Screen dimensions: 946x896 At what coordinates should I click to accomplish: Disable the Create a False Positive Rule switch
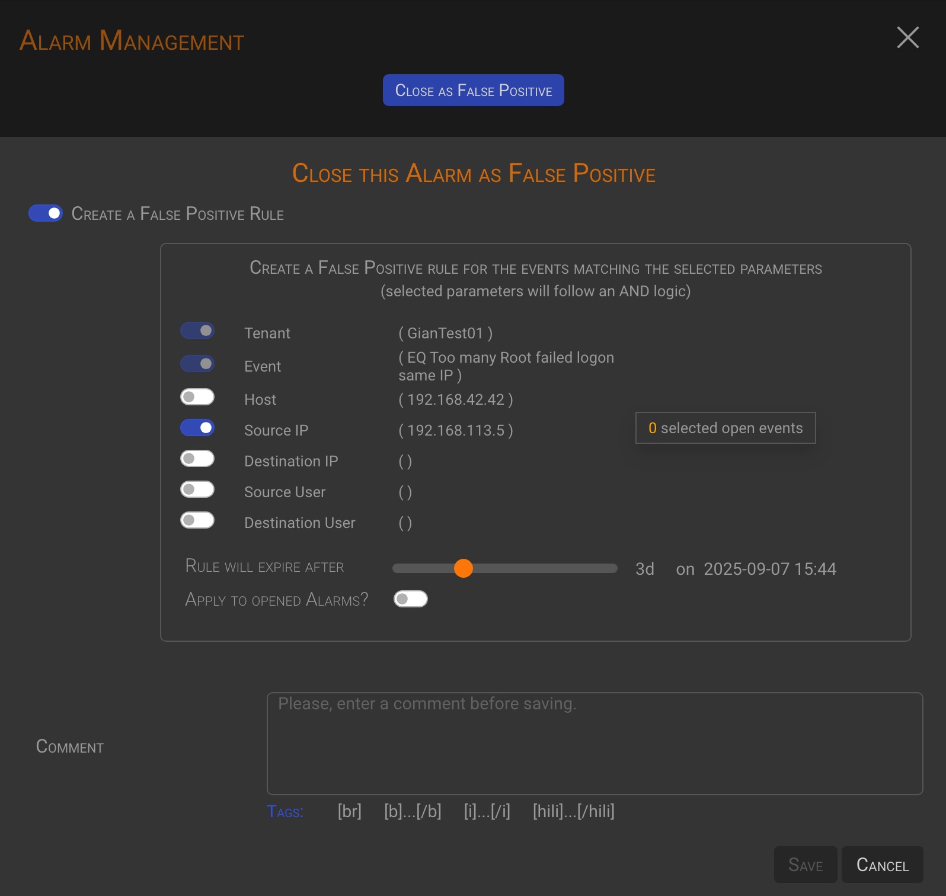click(x=46, y=213)
